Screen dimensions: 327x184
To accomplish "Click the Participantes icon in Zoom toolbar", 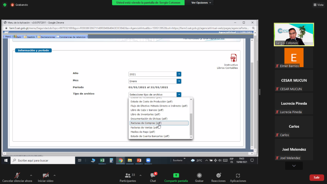I will coord(128,176).
